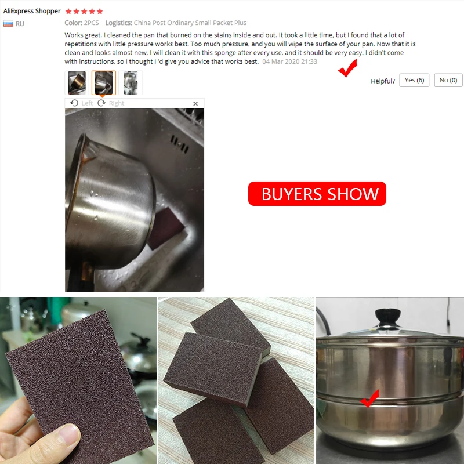
Task: Click the Russian flag icon
Action: (x=8, y=24)
